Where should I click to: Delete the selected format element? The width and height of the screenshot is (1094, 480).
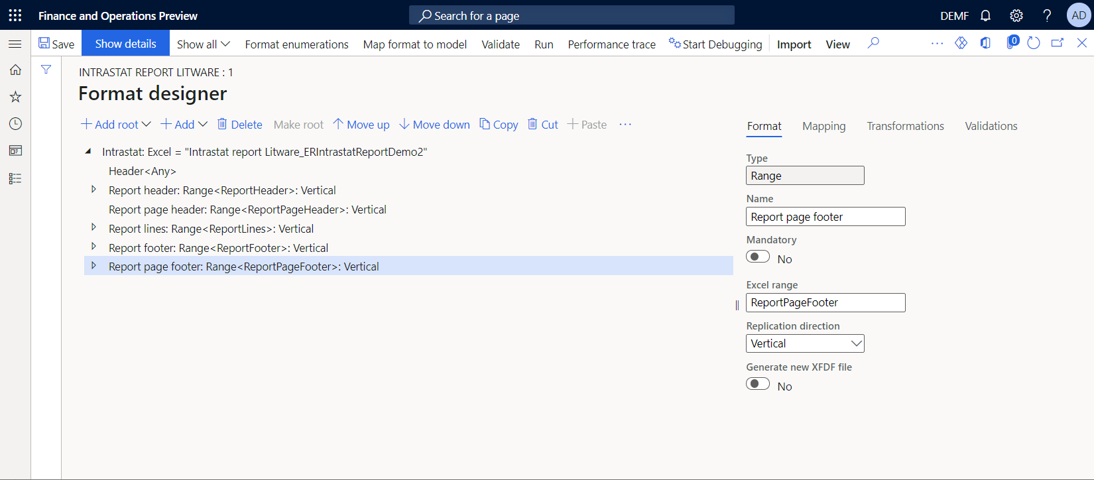point(240,125)
